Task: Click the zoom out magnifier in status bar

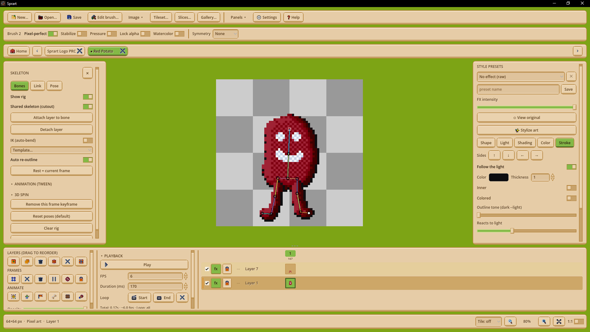Action: [x=510, y=322]
